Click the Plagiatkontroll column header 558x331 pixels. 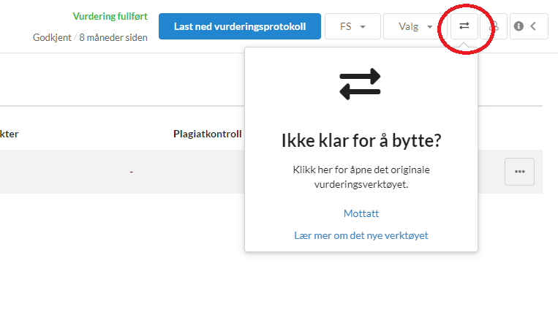208,134
